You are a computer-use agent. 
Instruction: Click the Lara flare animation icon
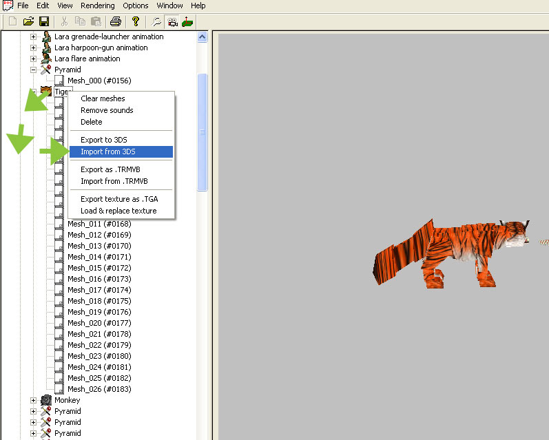[x=46, y=59]
